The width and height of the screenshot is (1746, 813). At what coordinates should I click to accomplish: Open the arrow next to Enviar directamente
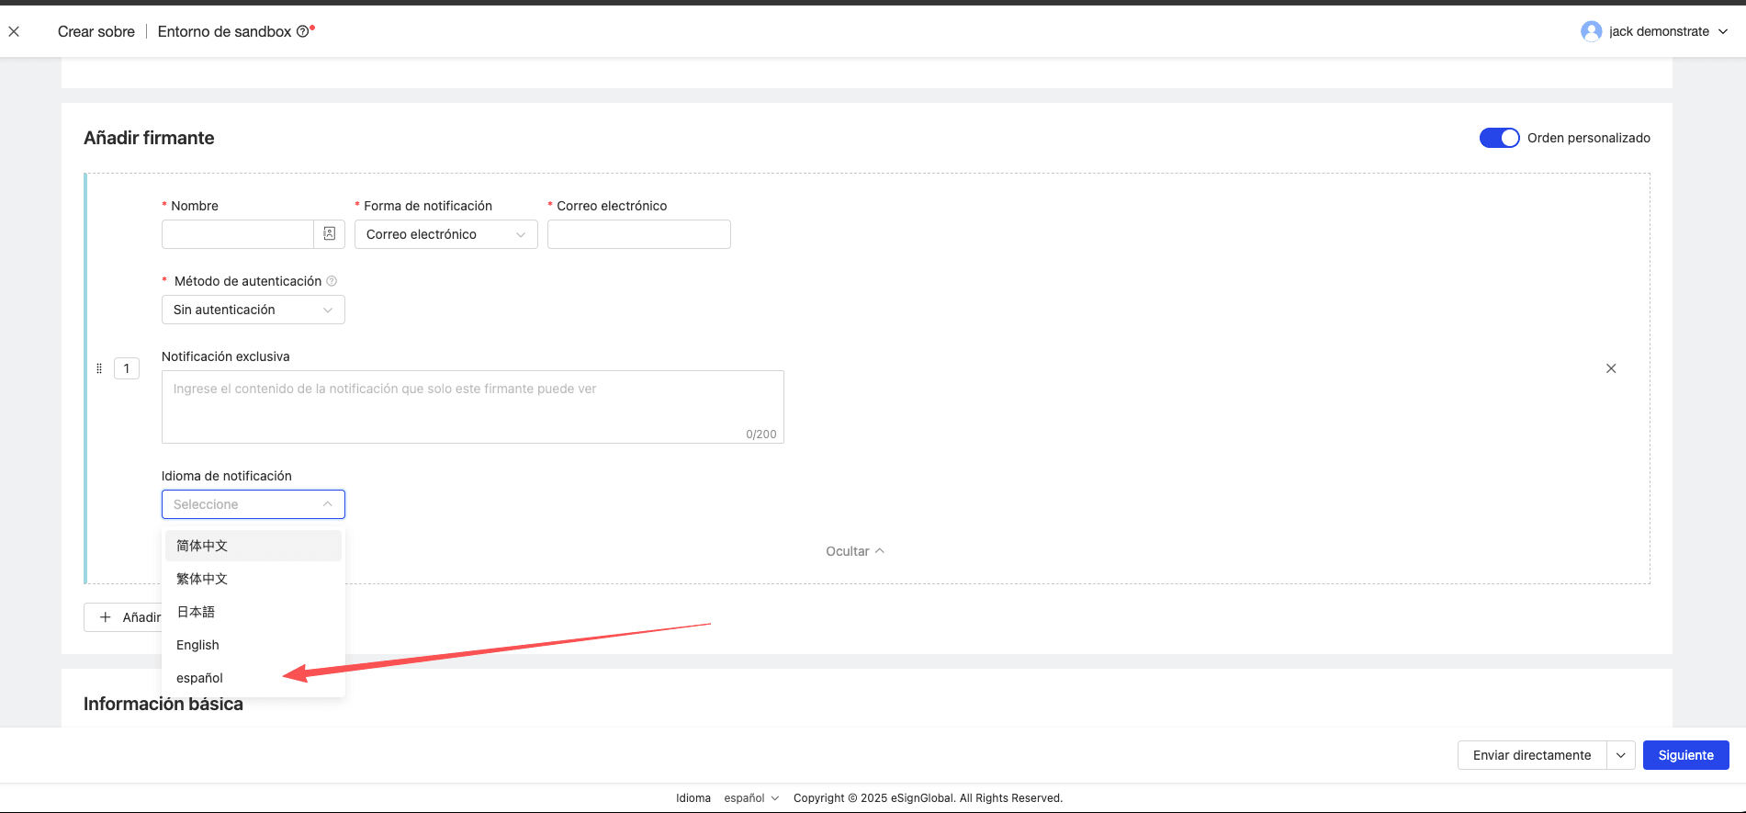pyautogui.click(x=1620, y=755)
